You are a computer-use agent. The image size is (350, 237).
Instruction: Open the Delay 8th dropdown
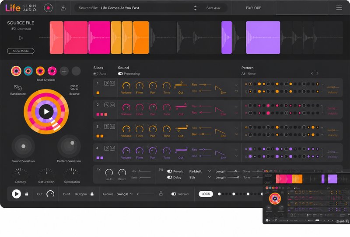[x=200, y=177]
